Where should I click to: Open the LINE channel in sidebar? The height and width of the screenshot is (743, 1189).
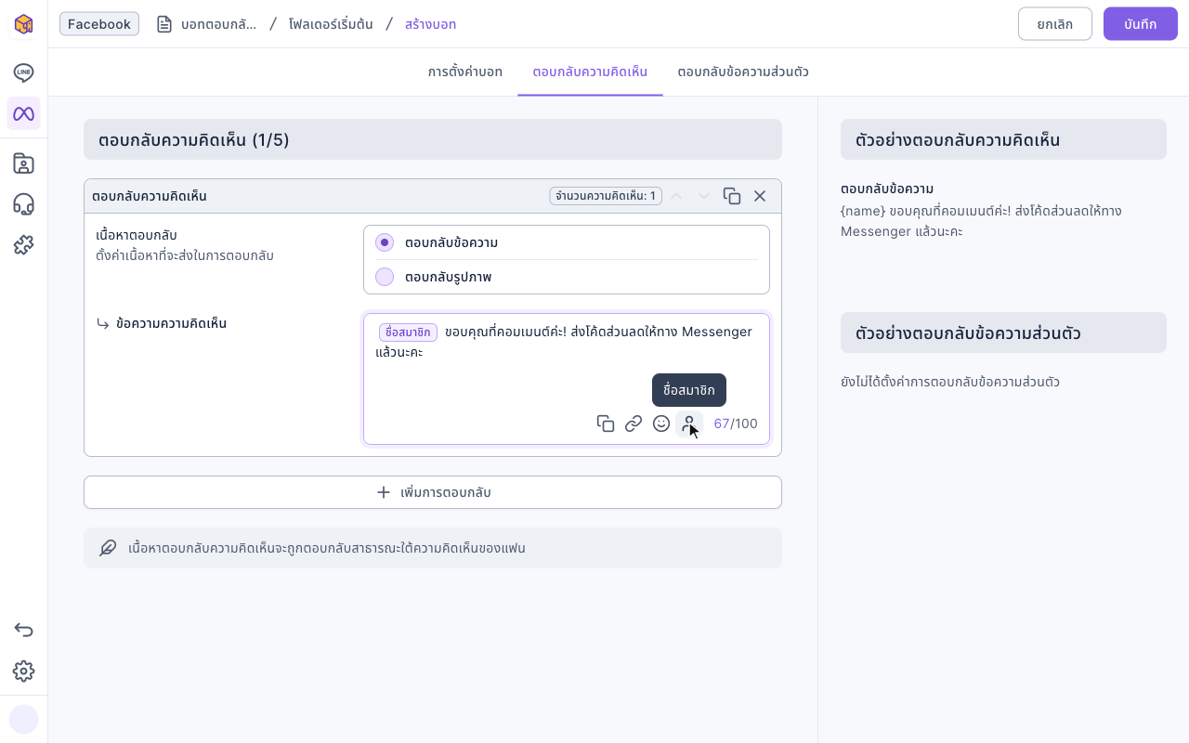coord(24,72)
